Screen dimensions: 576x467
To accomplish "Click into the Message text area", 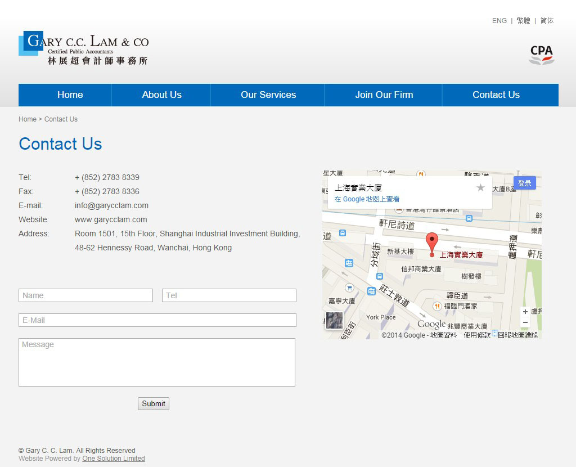I will tap(157, 362).
